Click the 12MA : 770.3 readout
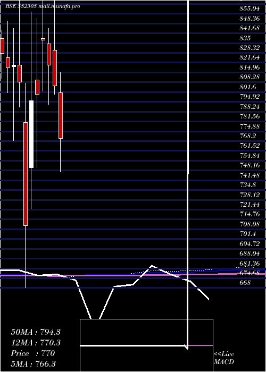This screenshot has width=266, height=372. coord(36,343)
